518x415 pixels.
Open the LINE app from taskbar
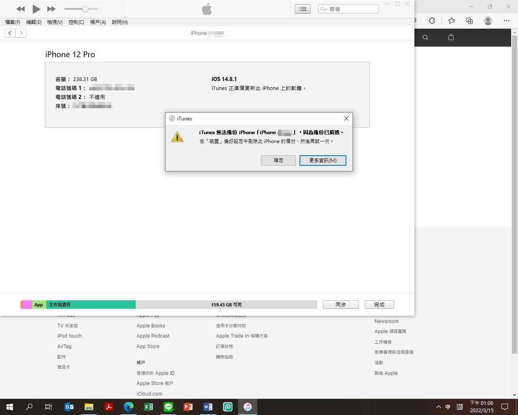click(168, 407)
